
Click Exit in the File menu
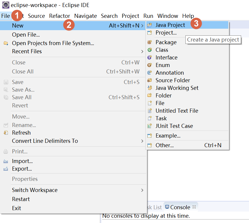pos(16,208)
